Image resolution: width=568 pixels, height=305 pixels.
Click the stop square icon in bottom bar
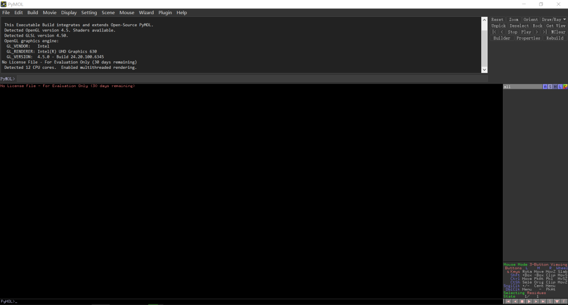[x=522, y=301]
